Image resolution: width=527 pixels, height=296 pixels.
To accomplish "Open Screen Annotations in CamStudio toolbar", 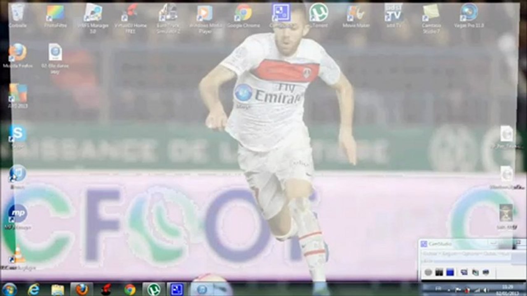I will click(x=486, y=272).
